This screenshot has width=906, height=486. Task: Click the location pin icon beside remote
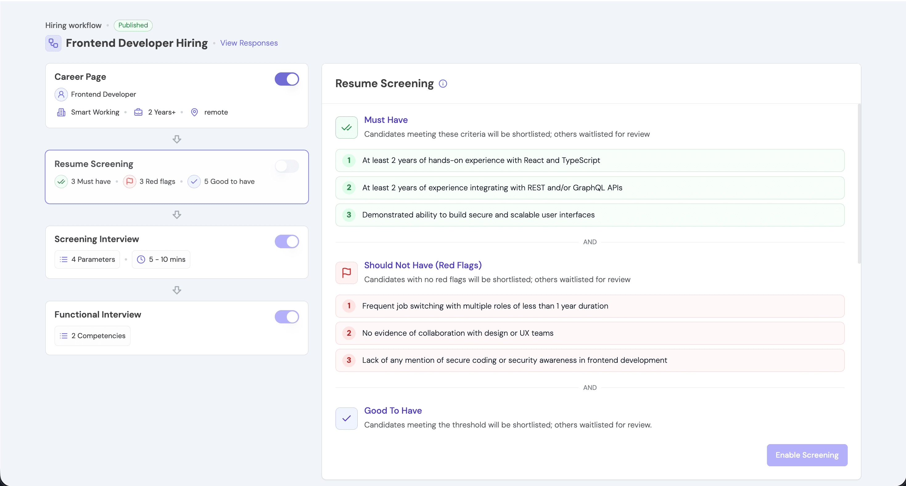[195, 112]
